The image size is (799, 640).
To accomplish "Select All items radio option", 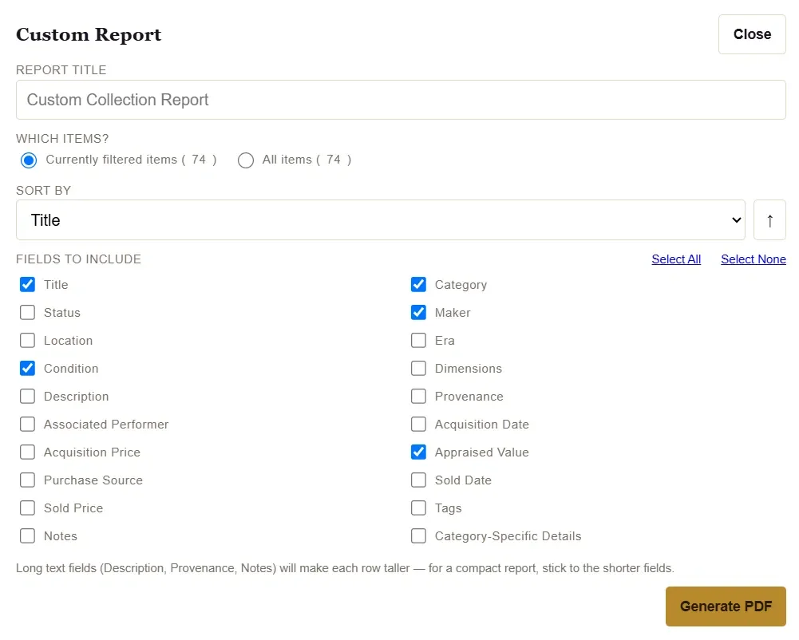I will [246, 160].
